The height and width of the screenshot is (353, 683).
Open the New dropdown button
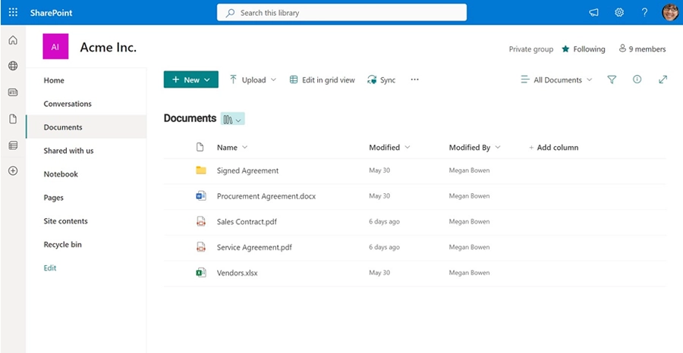190,80
